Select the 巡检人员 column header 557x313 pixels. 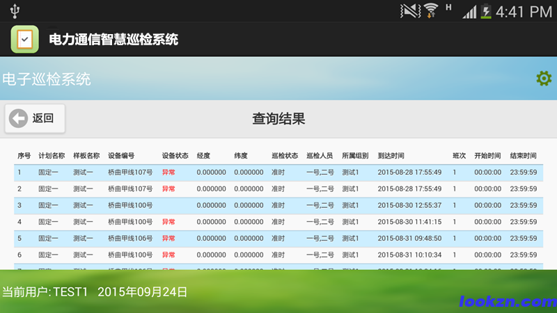[320, 156]
